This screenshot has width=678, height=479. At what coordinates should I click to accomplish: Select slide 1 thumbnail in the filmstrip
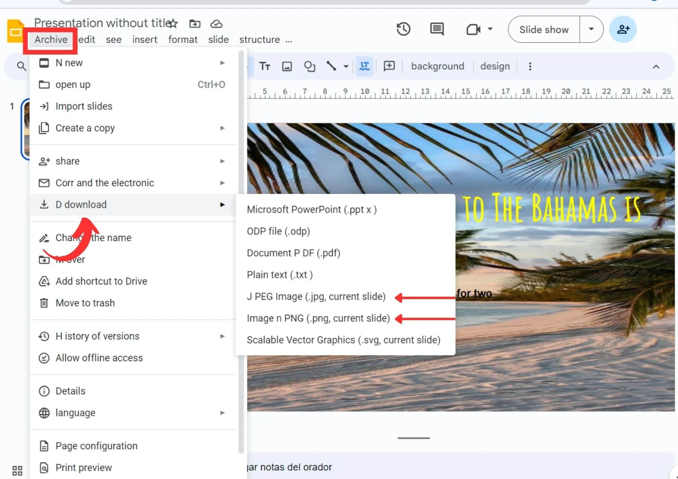pos(26,129)
